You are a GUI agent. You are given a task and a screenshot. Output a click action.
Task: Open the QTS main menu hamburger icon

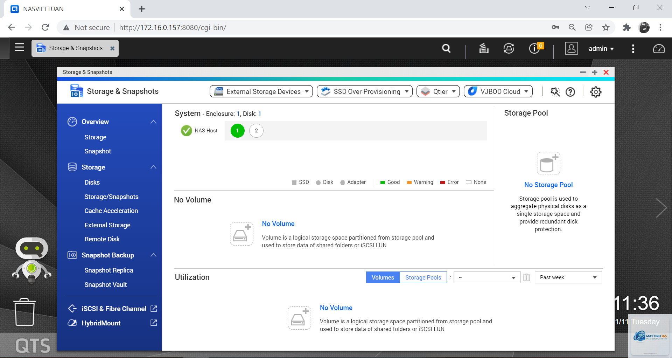[20, 47]
